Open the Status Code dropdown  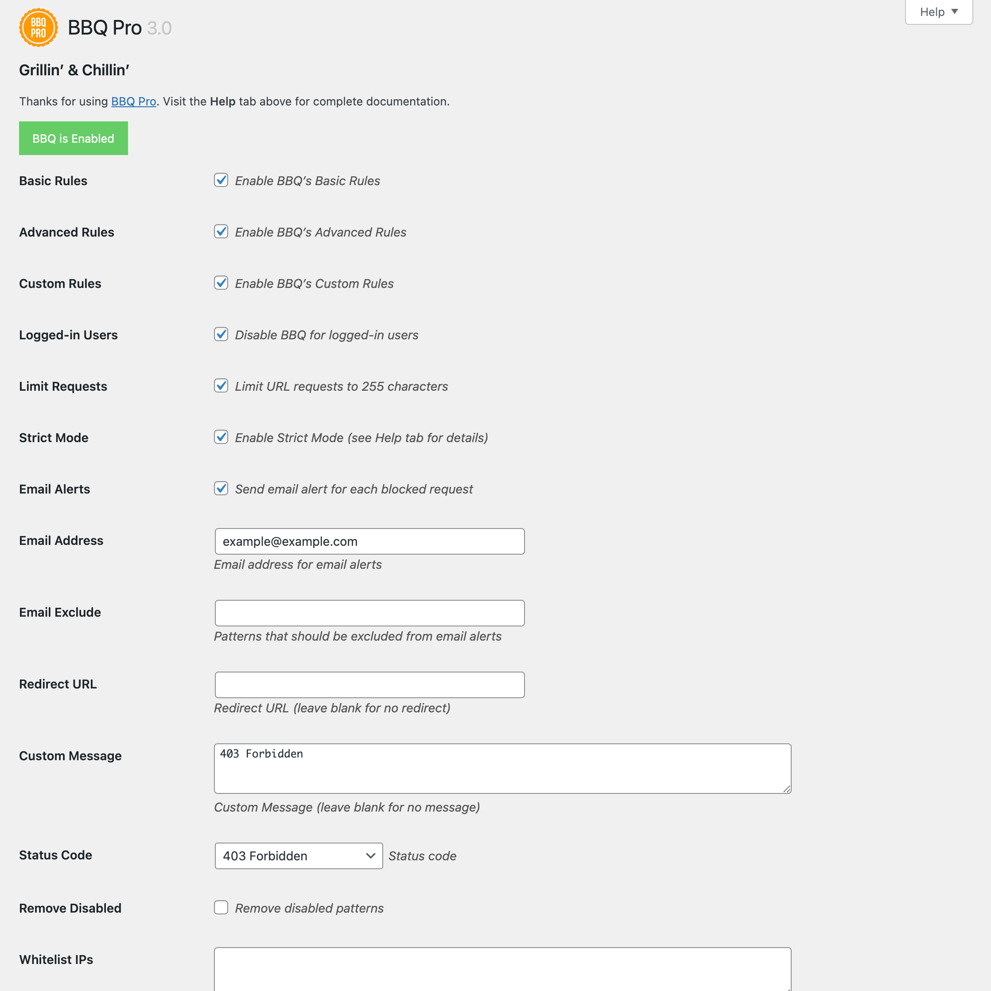point(299,855)
